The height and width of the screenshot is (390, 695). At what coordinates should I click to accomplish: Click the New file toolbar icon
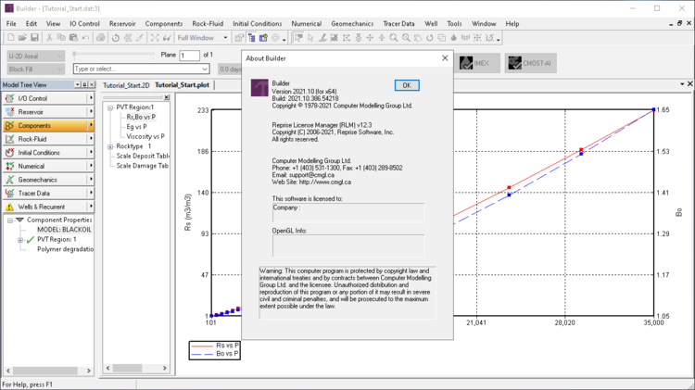[x=11, y=38]
